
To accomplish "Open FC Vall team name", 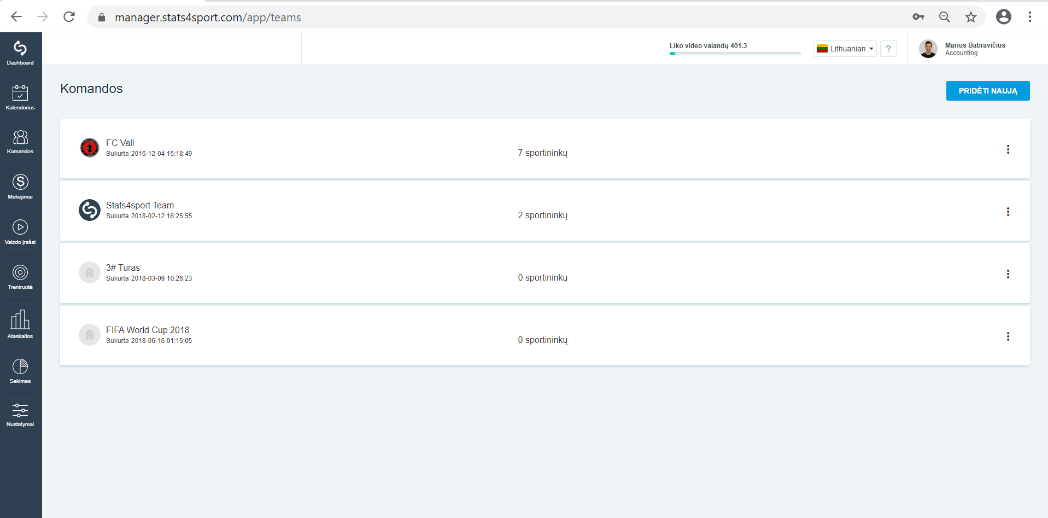I will (120, 143).
